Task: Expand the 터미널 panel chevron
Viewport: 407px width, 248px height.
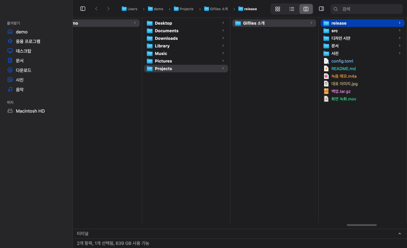Action: coord(400,234)
